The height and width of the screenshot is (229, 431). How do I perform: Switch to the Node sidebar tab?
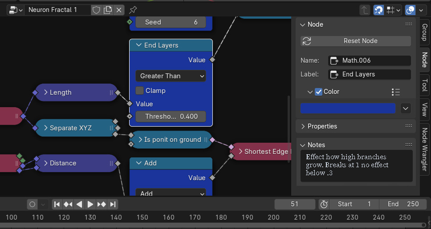pos(425,60)
